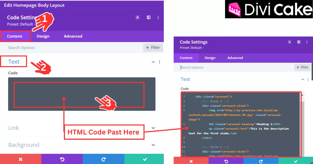Click the '<div class="carousel">' code line
This screenshot has width=313, height=164.
point(213,96)
